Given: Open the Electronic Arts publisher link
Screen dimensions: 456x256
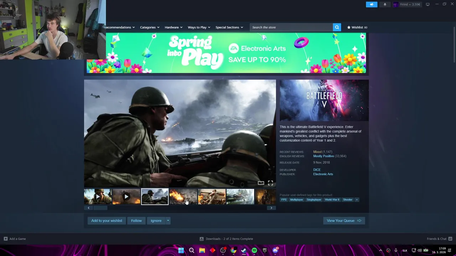Looking at the screenshot, I should click(x=323, y=174).
